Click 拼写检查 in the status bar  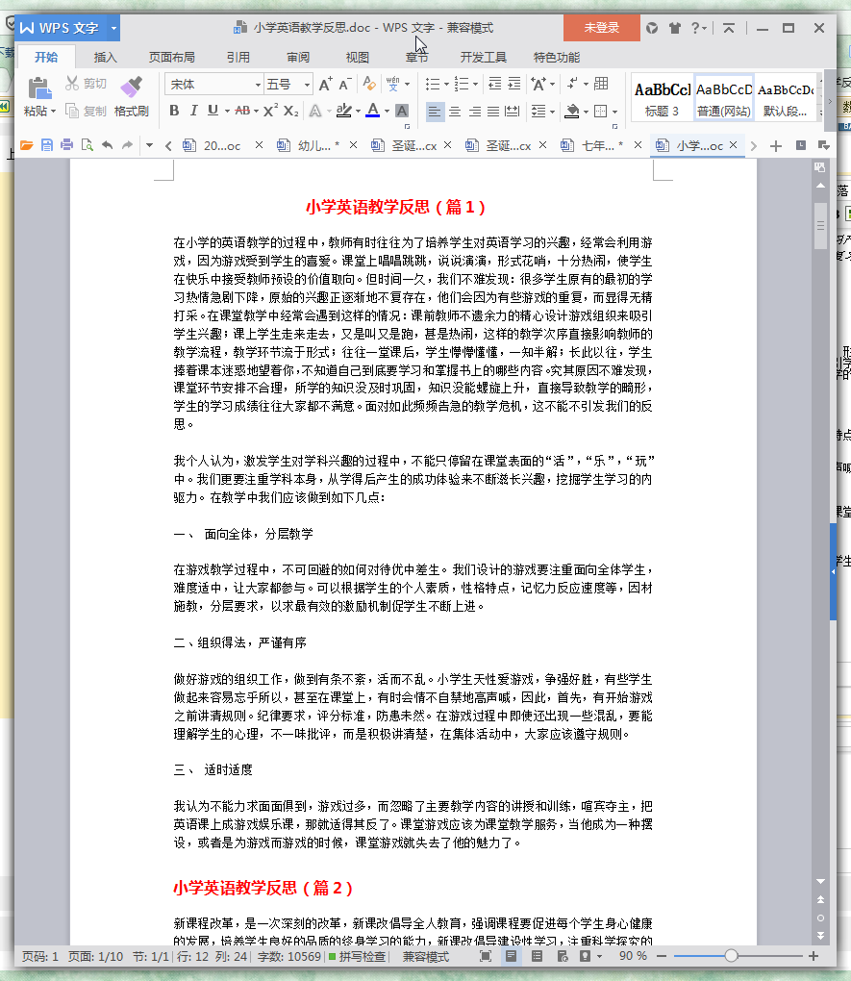(357, 957)
